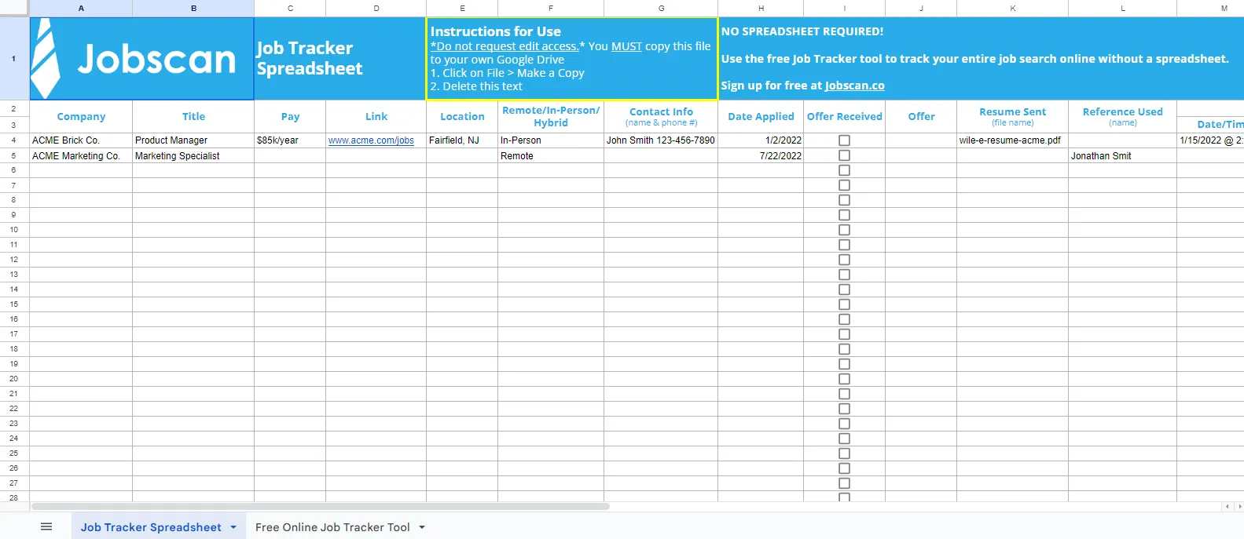1244x539 pixels.
Task: Follow the Jobscan.co sign-up link
Action: click(x=854, y=86)
